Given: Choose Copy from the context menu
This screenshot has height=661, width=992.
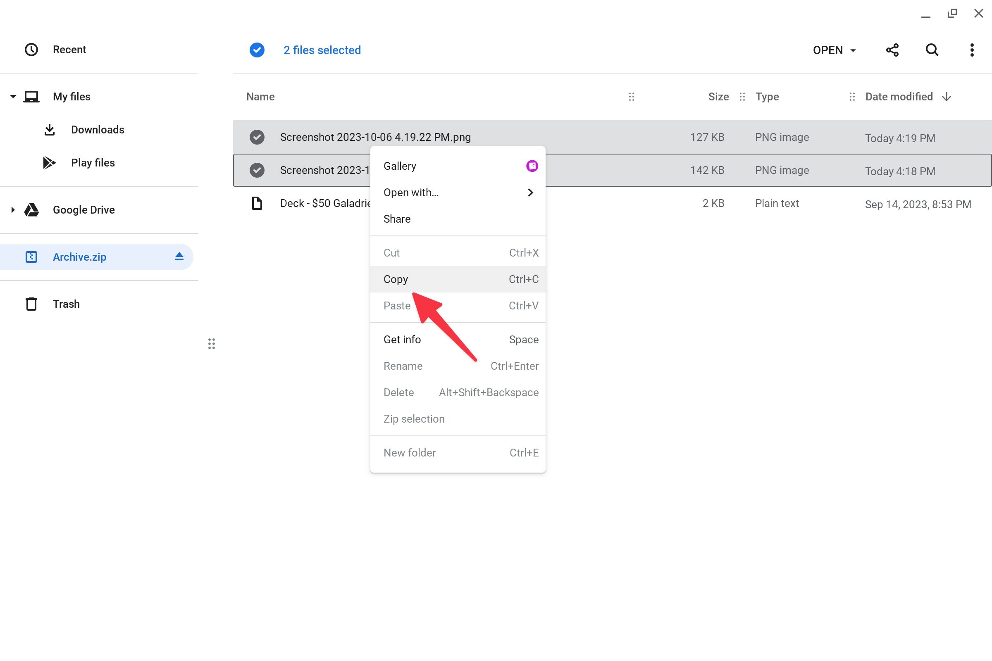Looking at the screenshot, I should pyautogui.click(x=396, y=278).
